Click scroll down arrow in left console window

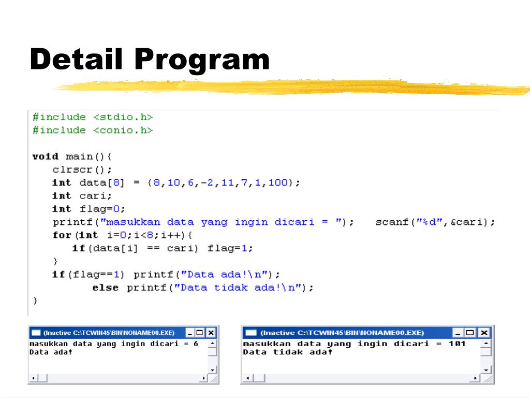click(212, 370)
